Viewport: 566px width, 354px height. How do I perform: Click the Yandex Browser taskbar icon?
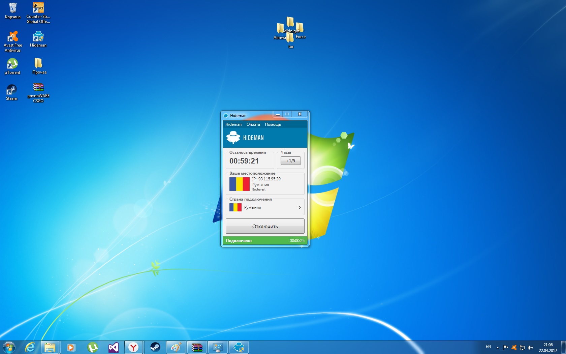click(134, 347)
